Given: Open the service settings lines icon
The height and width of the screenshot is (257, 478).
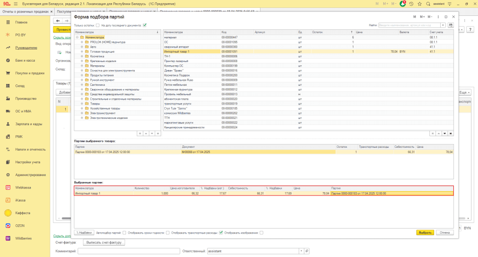Looking at the screenshot, I should click(450, 4).
